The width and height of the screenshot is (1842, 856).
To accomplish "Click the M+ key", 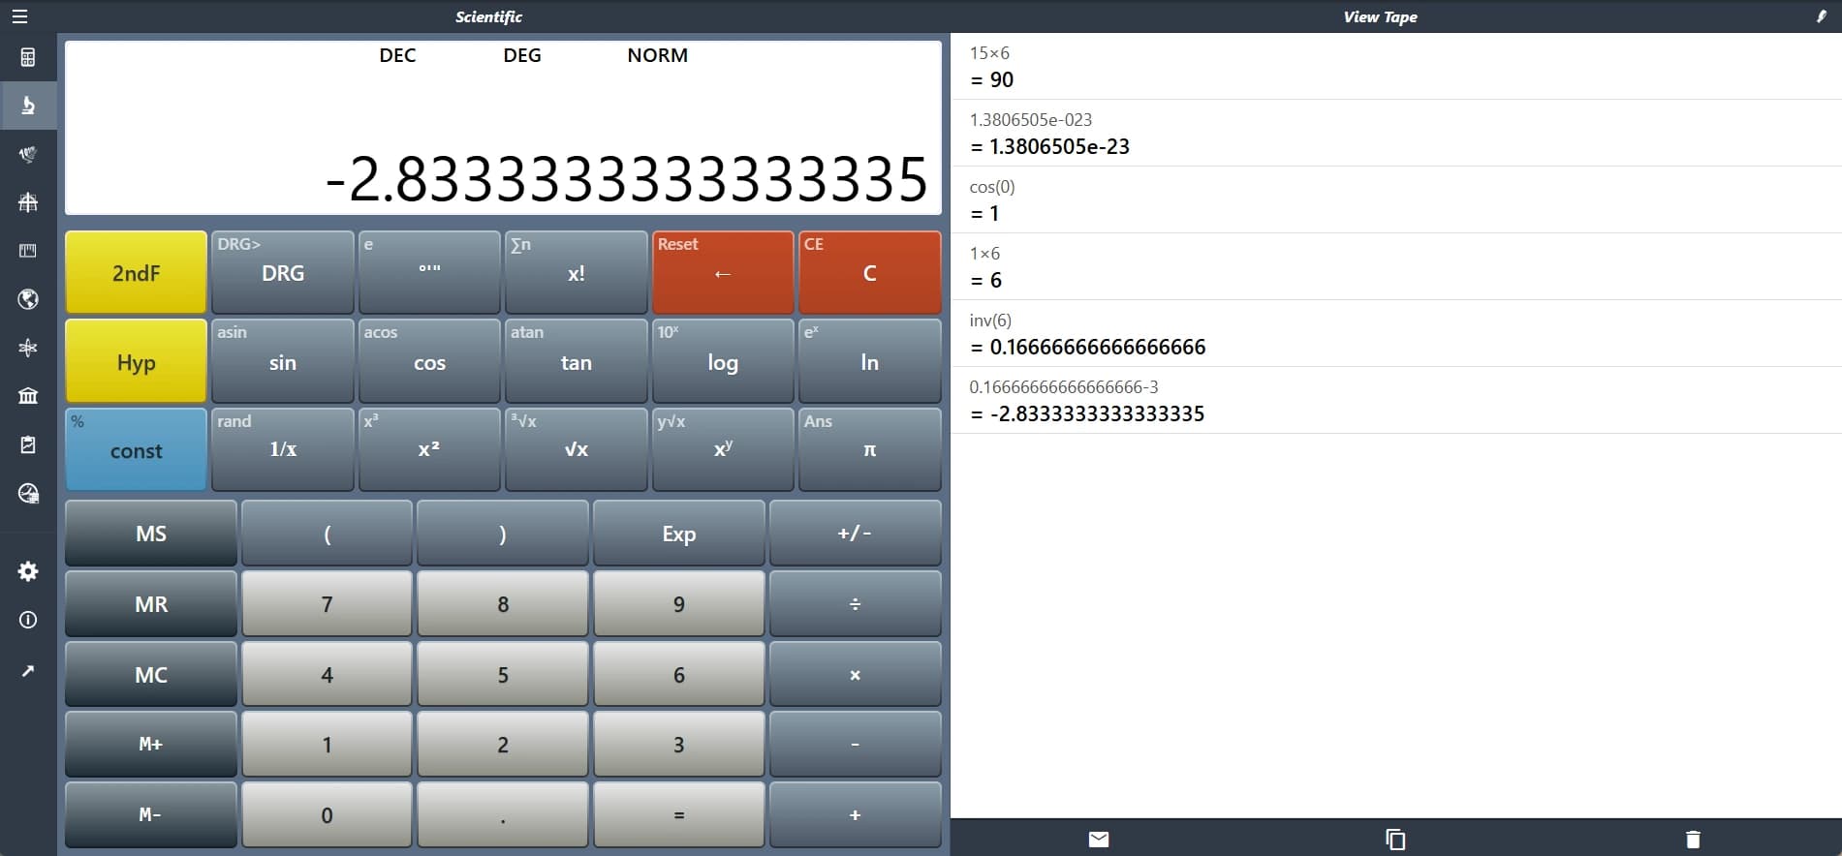I will tap(151, 744).
